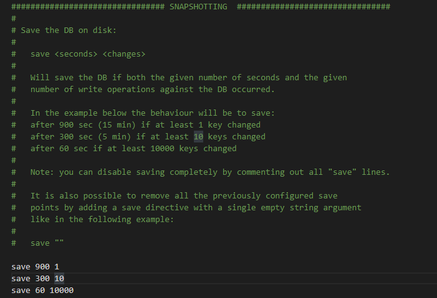437x298 pixels.
Task: Click '(15 min)' in the comment line
Action: [117, 125]
